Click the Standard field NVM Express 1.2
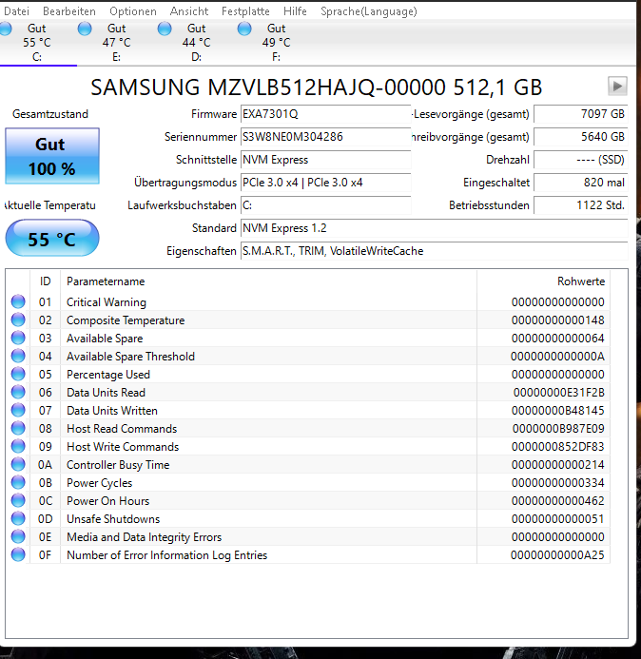The height and width of the screenshot is (659, 641). click(x=435, y=228)
